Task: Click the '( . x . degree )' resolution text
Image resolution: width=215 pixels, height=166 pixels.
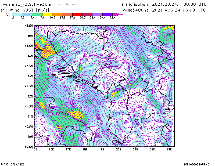Action: coord(66,4)
